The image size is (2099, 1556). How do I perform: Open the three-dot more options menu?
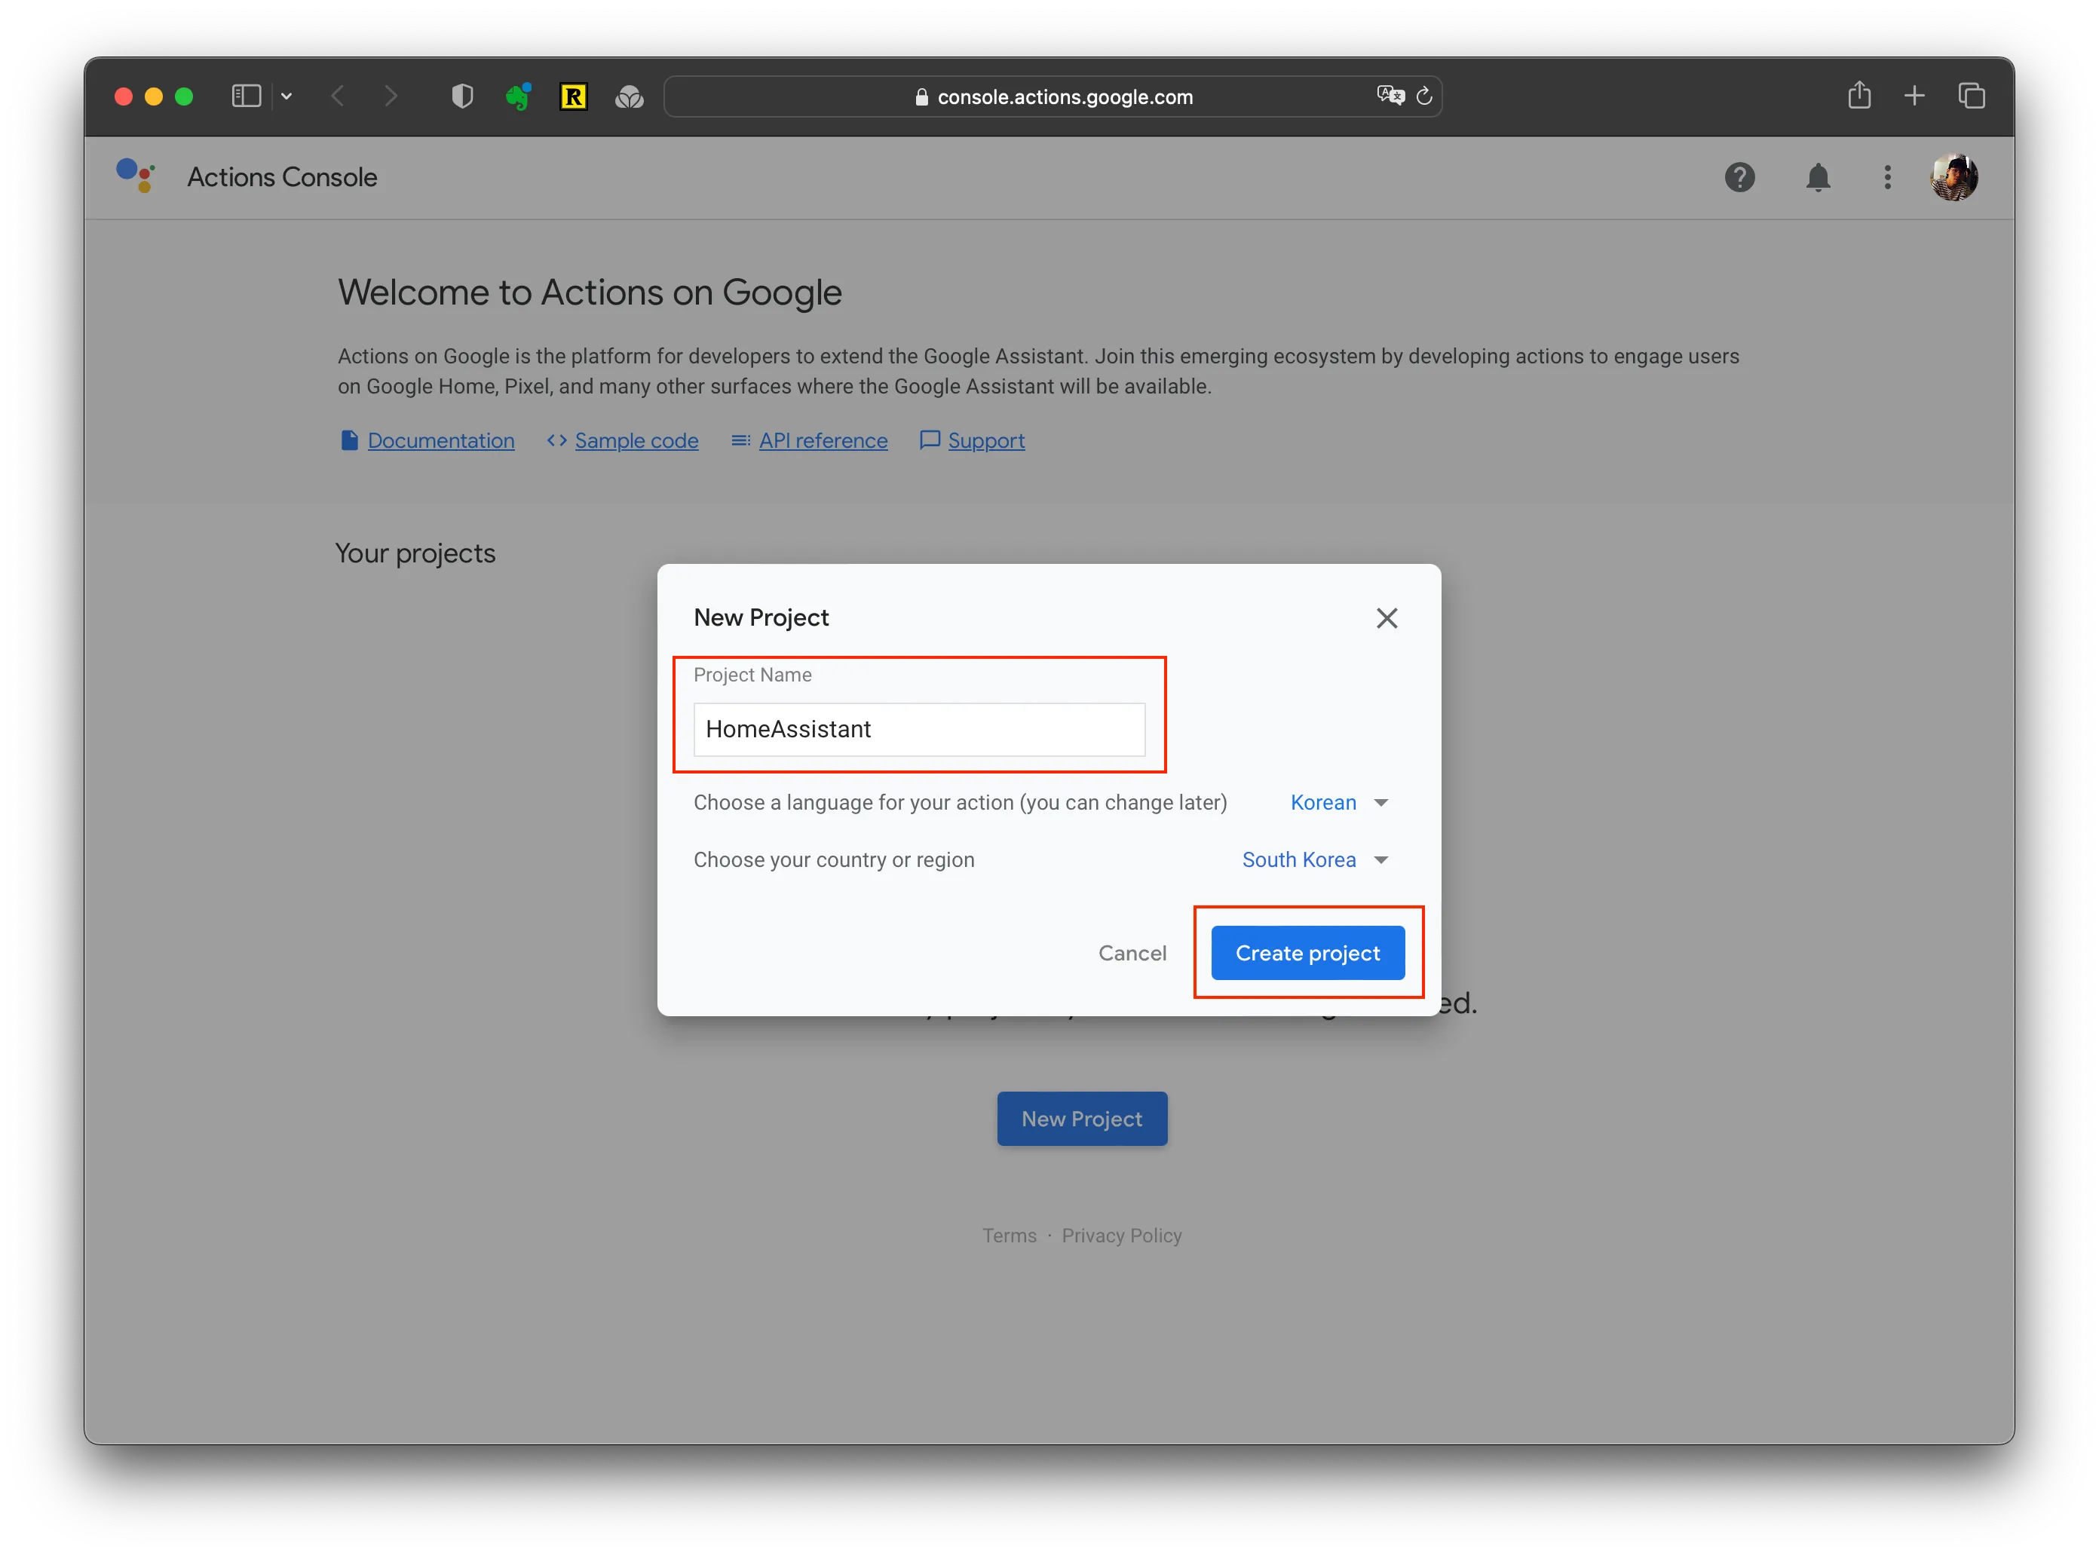click(1886, 177)
